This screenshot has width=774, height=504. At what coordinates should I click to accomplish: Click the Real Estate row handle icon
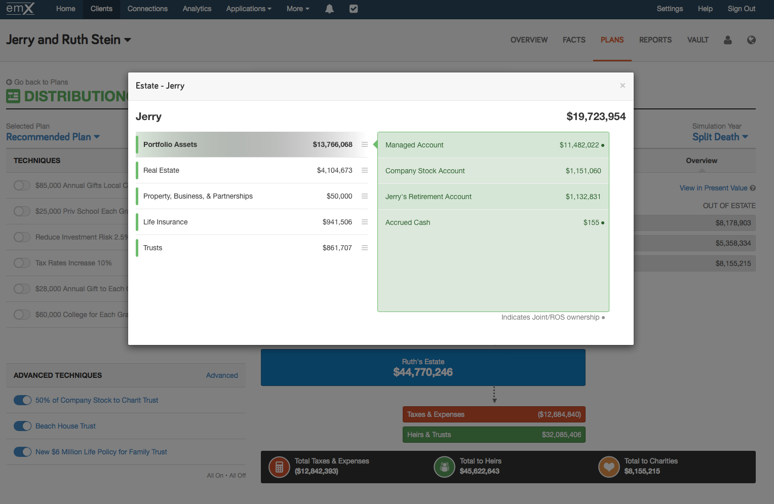click(365, 170)
